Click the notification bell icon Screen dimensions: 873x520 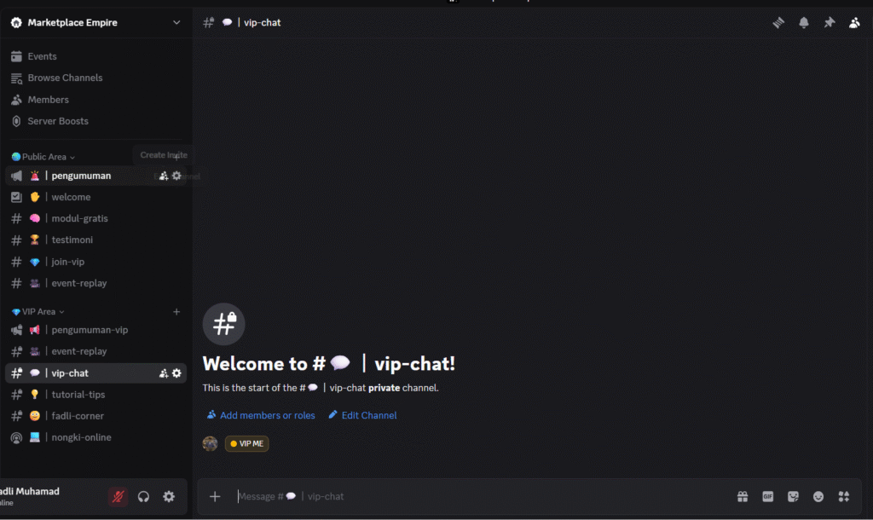coord(803,23)
